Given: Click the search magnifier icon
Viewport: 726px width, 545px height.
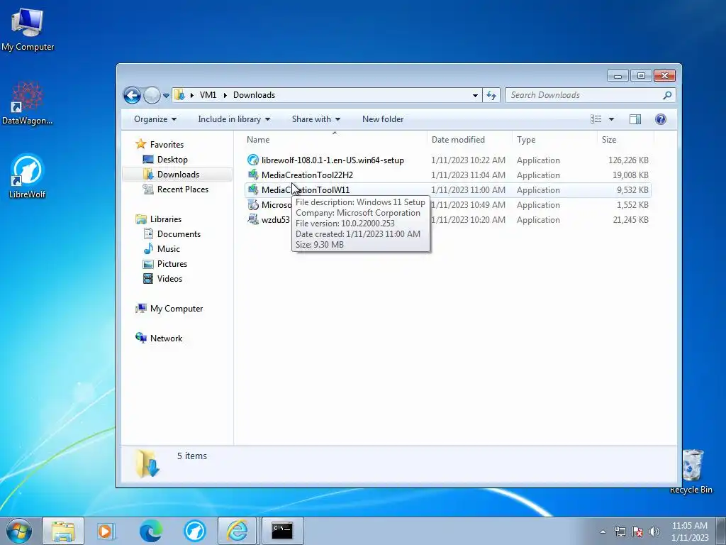Looking at the screenshot, I should tap(667, 95).
